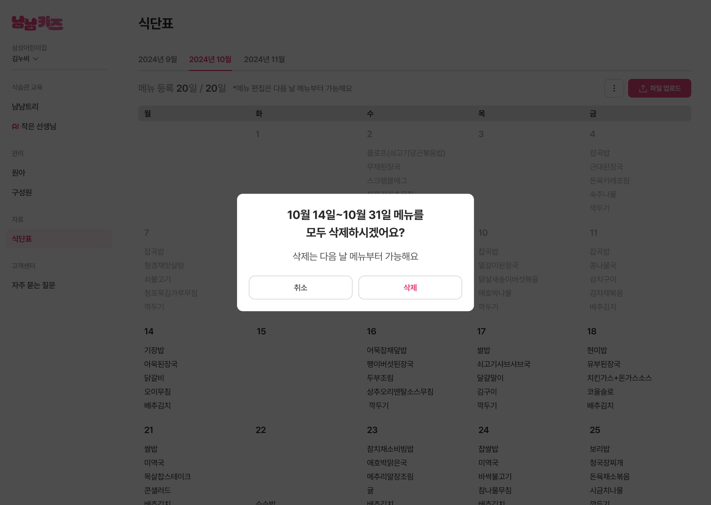Click 유부된장국 menu item

click(x=604, y=364)
